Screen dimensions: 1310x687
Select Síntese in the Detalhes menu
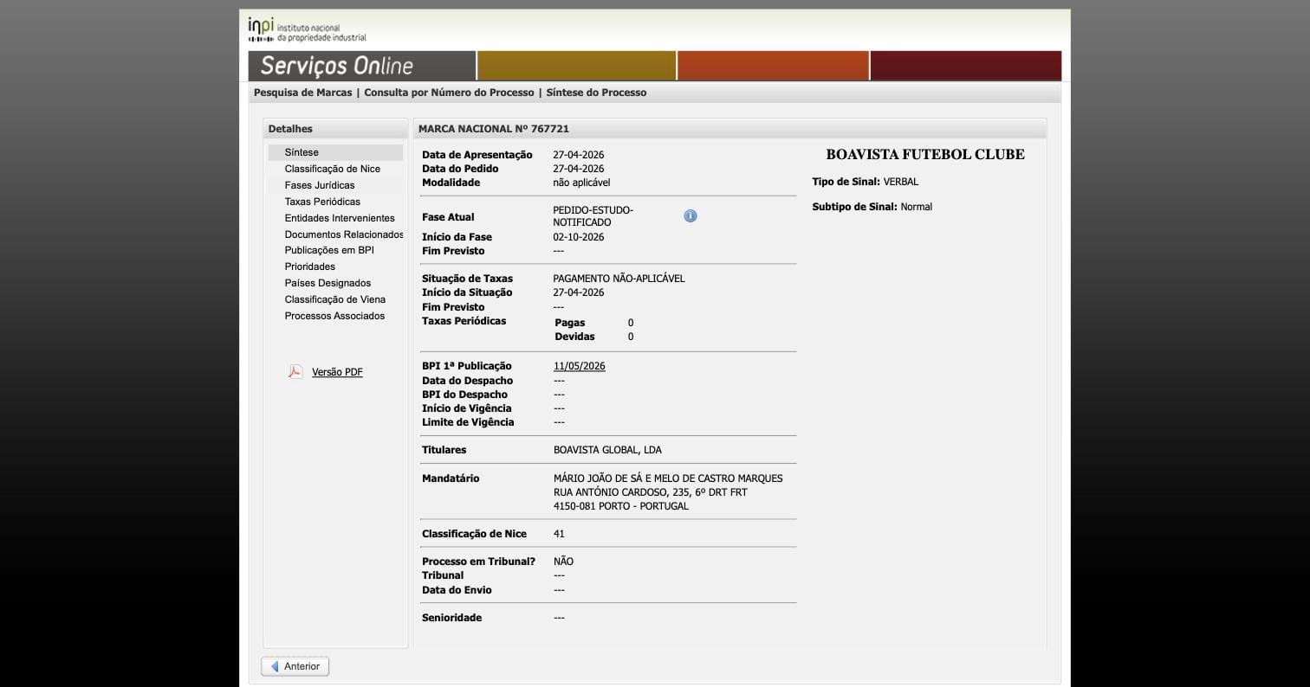(x=335, y=152)
